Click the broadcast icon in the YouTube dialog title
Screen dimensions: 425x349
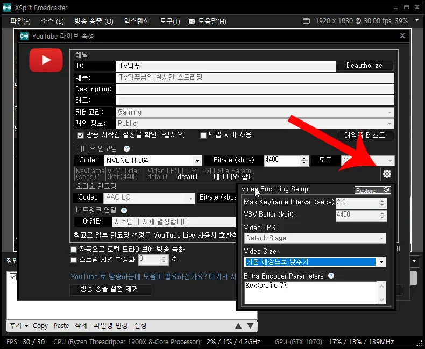[x=24, y=36]
